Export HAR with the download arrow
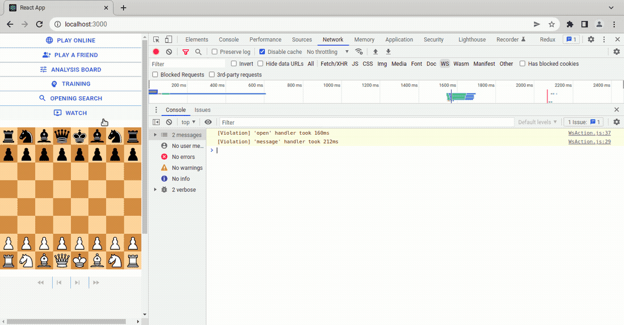This screenshot has width=624, height=325. pos(389,52)
